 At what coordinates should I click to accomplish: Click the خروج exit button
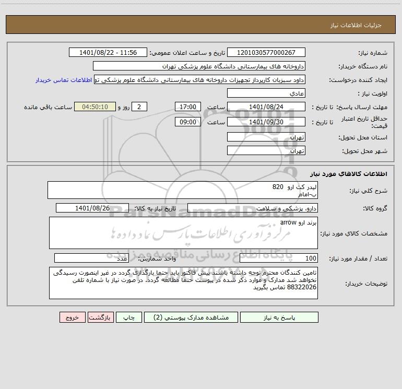(72, 317)
